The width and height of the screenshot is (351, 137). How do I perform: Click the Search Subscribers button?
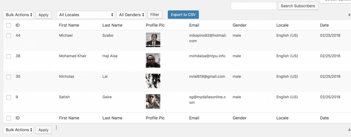[298, 6]
